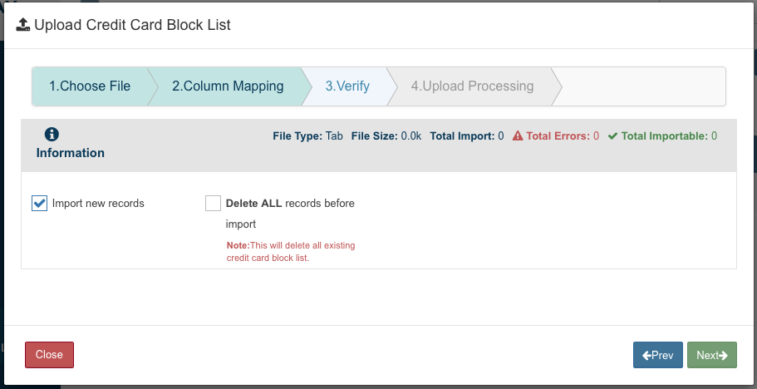The image size is (757, 389).
Task: Proceed with the green Next button
Action: pos(712,355)
